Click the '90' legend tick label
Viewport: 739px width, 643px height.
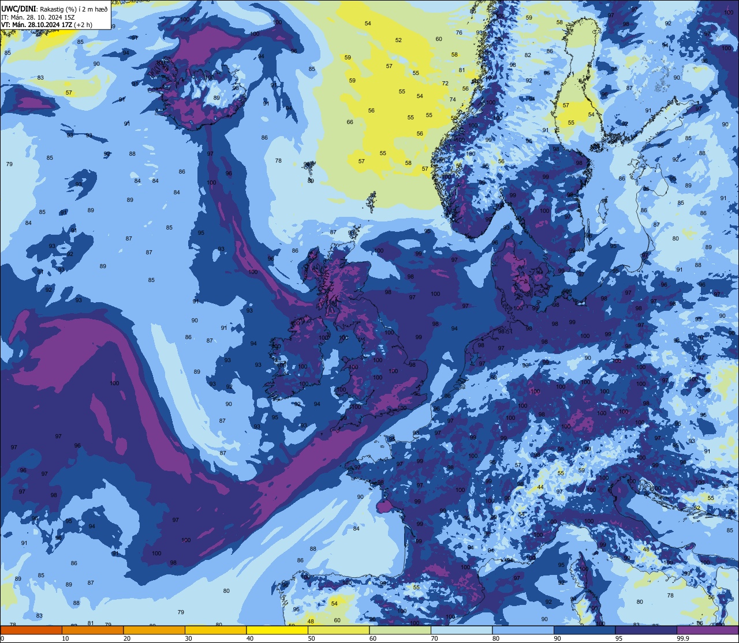(x=557, y=638)
